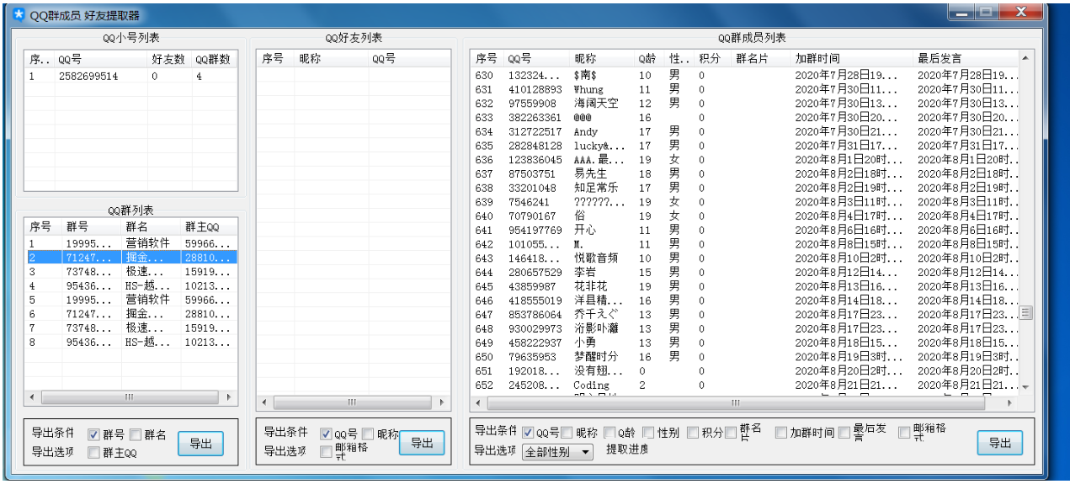
Task: Click the 加群时间 column header
Action: point(852,59)
